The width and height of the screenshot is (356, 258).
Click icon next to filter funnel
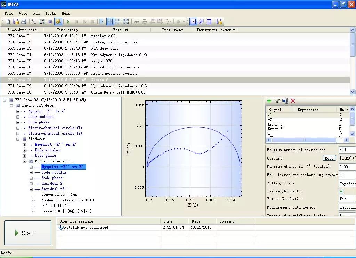[x=285, y=101]
